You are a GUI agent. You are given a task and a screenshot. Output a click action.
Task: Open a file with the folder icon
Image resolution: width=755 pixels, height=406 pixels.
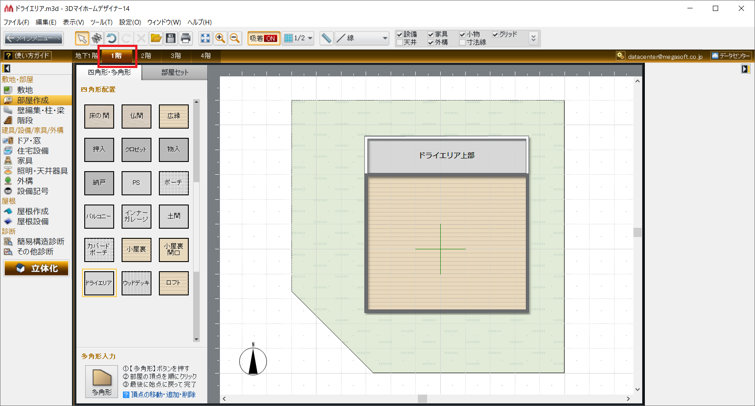(156, 39)
